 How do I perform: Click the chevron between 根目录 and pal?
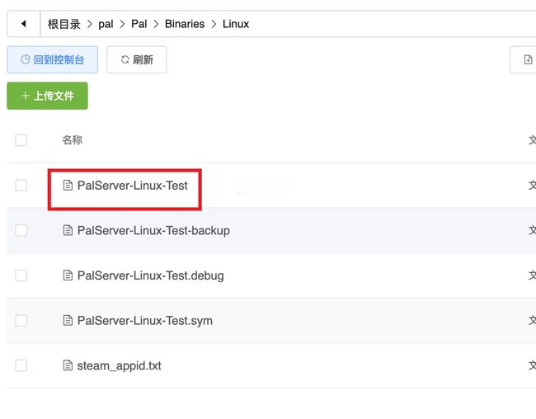click(x=90, y=24)
